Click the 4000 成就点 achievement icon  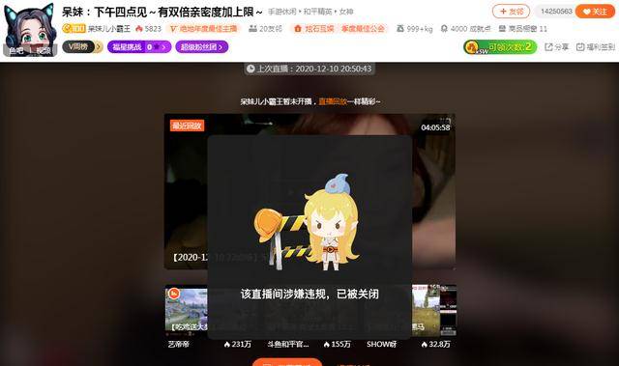pos(444,29)
